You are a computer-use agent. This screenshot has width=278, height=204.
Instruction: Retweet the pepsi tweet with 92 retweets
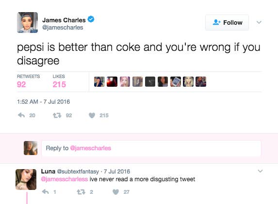57,115
